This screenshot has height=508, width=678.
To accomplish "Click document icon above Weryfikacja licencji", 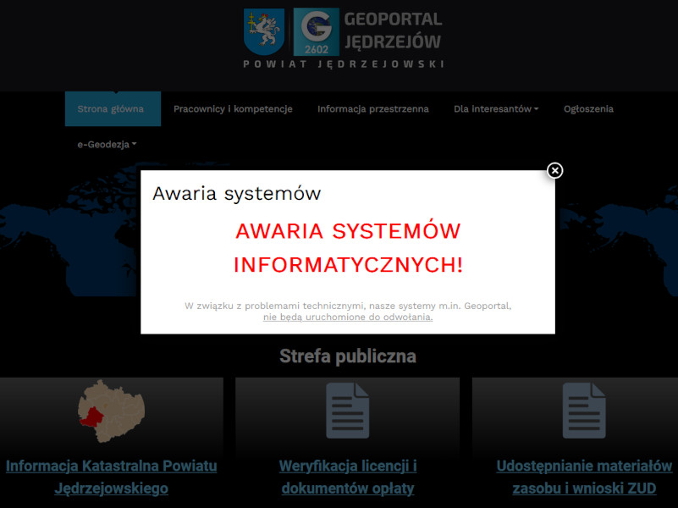I will 348,411.
